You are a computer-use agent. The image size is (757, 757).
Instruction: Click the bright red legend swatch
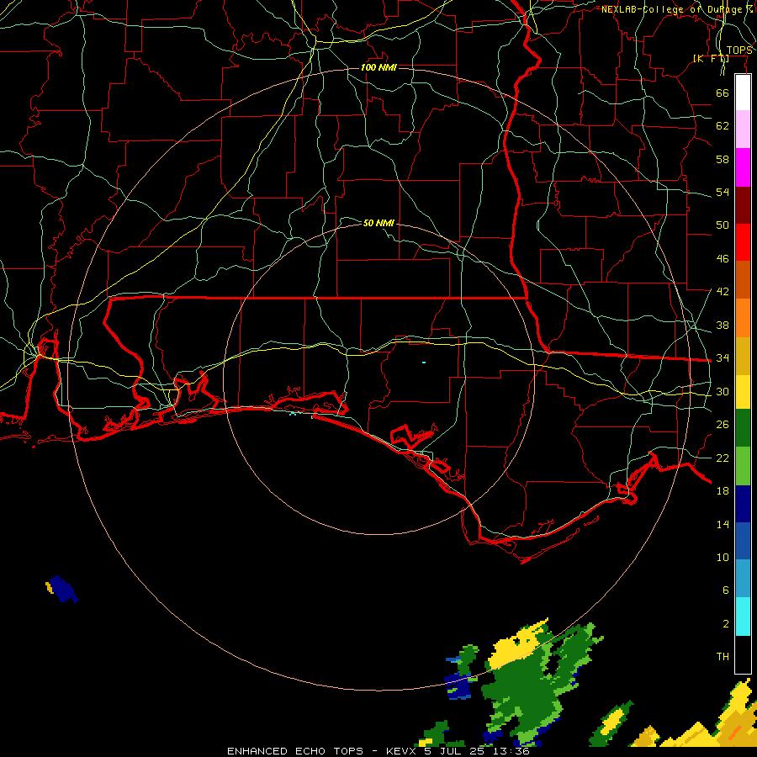(x=743, y=242)
